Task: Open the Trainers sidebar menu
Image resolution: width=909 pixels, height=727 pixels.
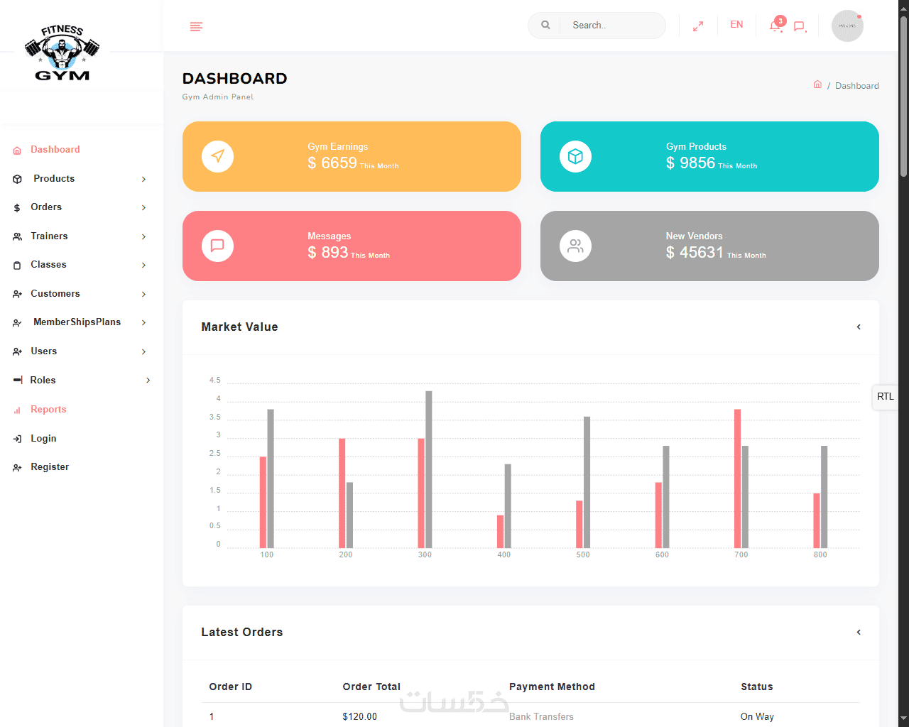Action: pyautogui.click(x=49, y=236)
